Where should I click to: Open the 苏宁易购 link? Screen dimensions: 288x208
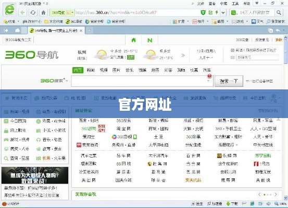[x=263, y=155]
